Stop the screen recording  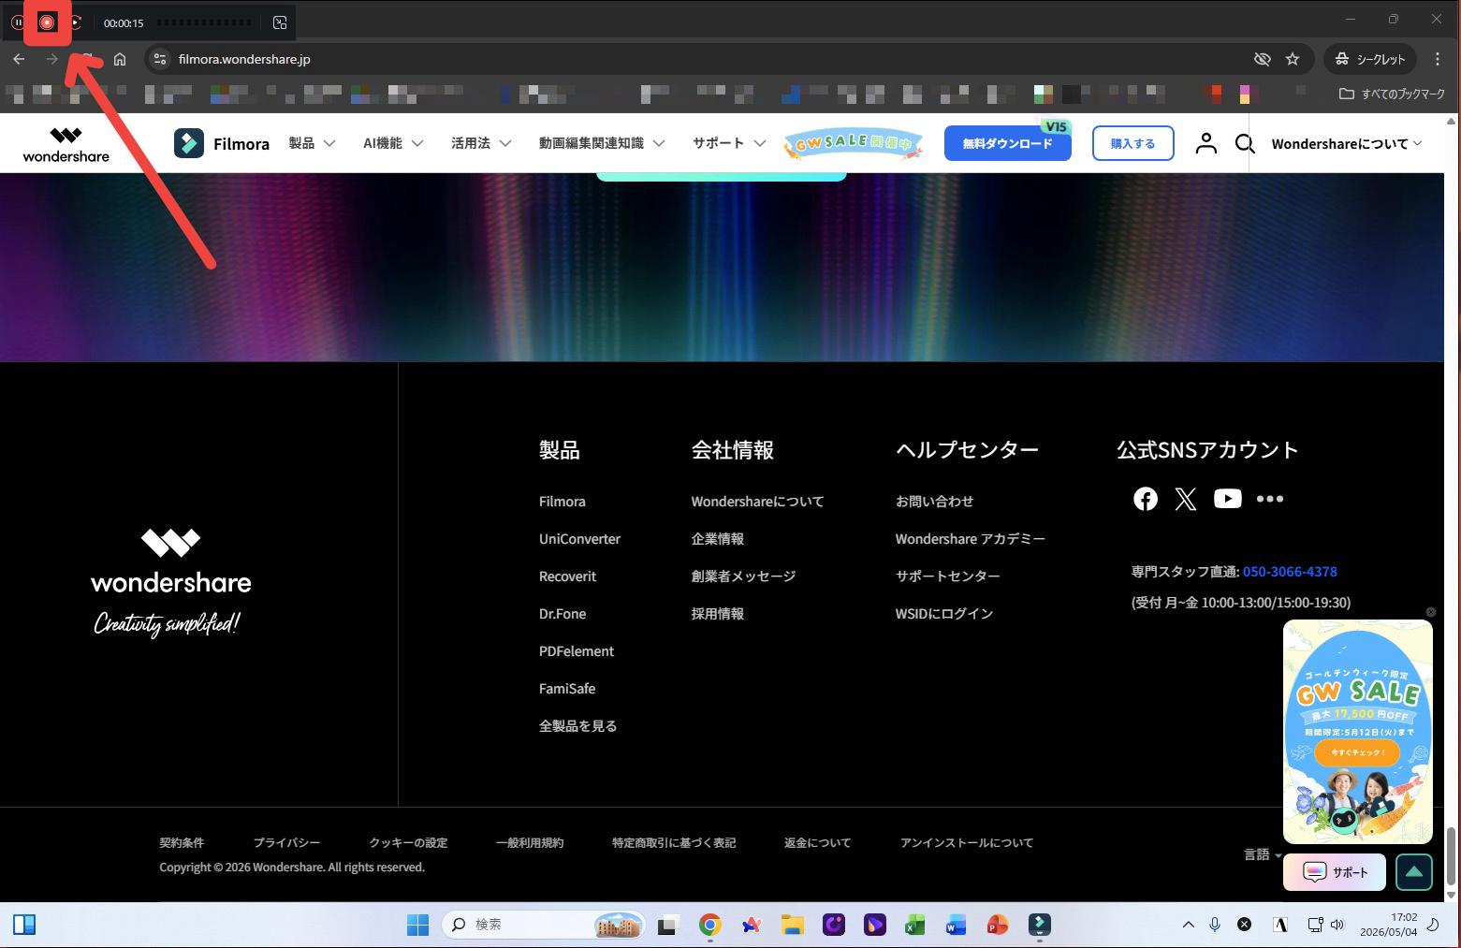point(47,22)
